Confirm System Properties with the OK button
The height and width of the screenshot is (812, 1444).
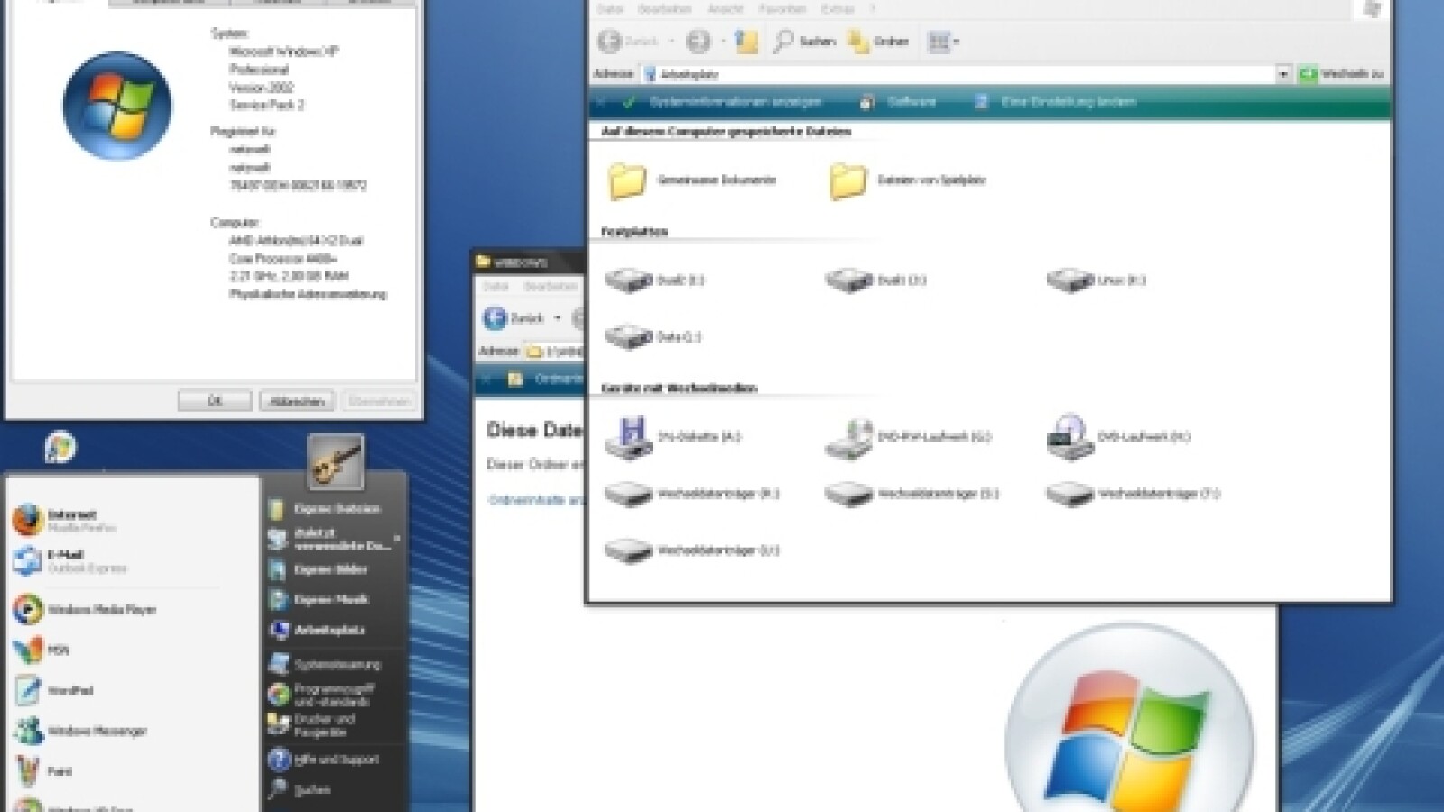click(x=214, y=400)
